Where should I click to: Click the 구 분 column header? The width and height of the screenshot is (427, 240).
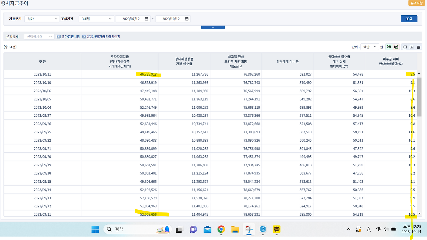point(42,62)
